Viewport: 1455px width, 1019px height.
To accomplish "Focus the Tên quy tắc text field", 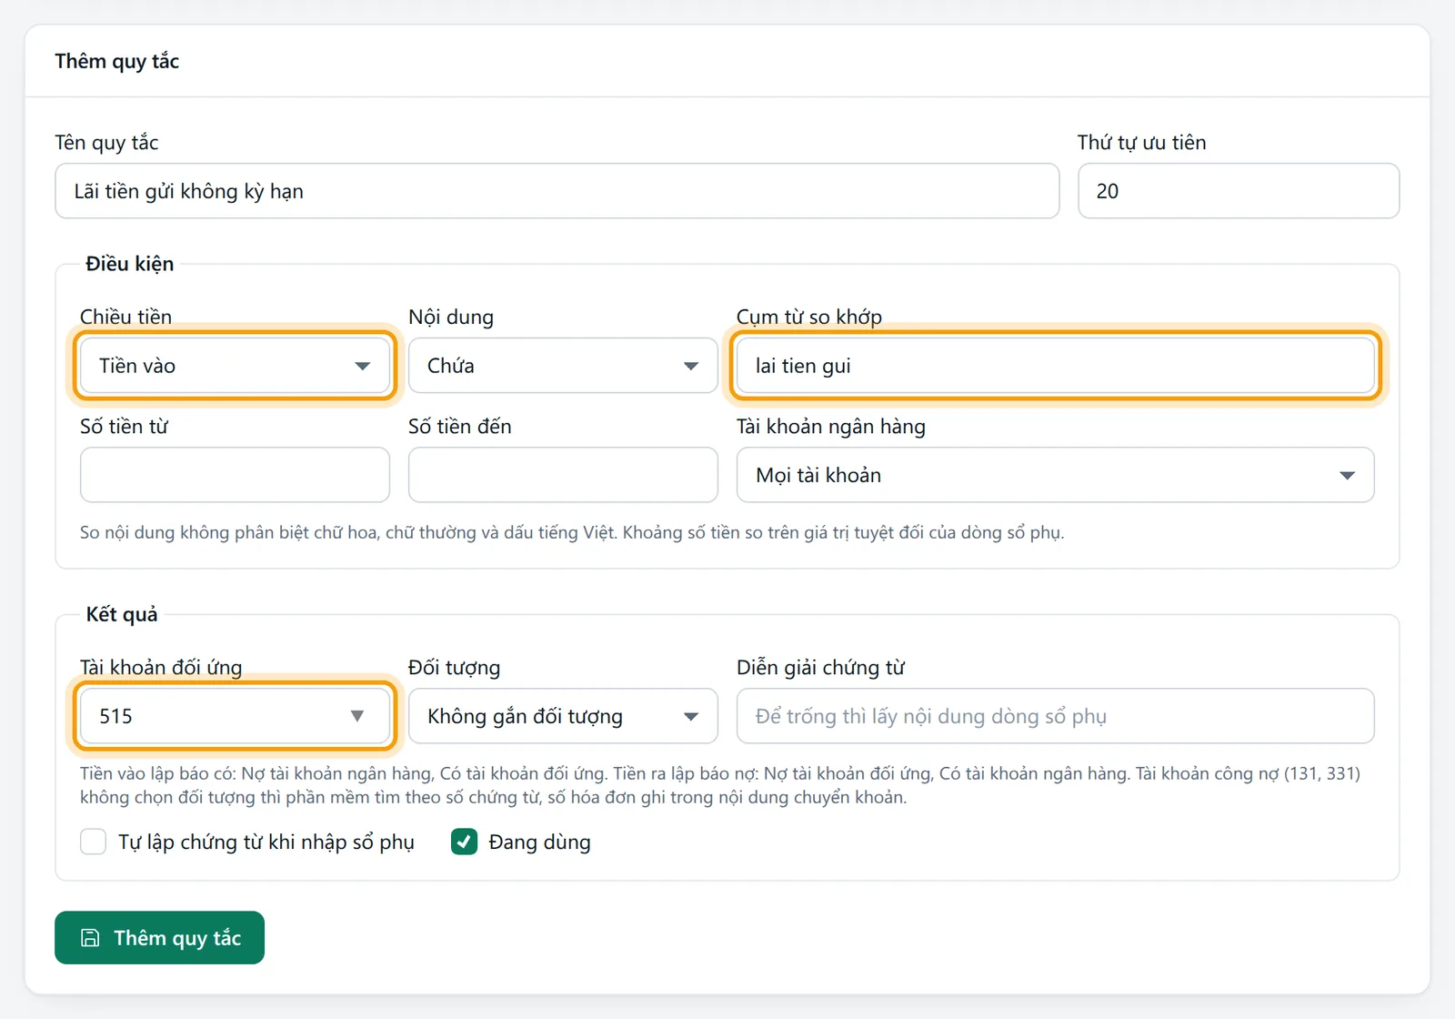I will pyautogui.click(x=557, y=191).
